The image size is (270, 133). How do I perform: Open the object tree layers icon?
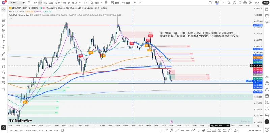[267, 22]
